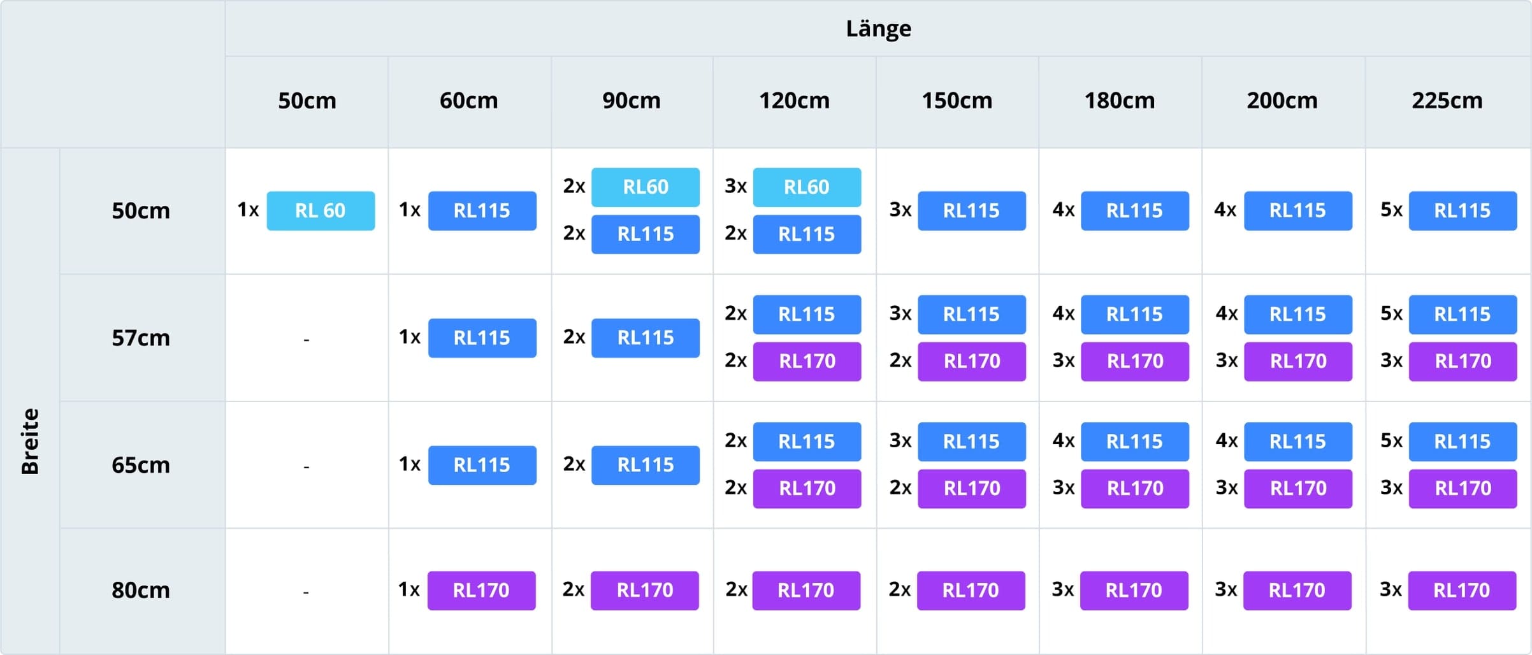Screen dimensions: 1532x655
Task: Click RL115 badge in 50cm row, 225cm column
Action: point(1462,211)
